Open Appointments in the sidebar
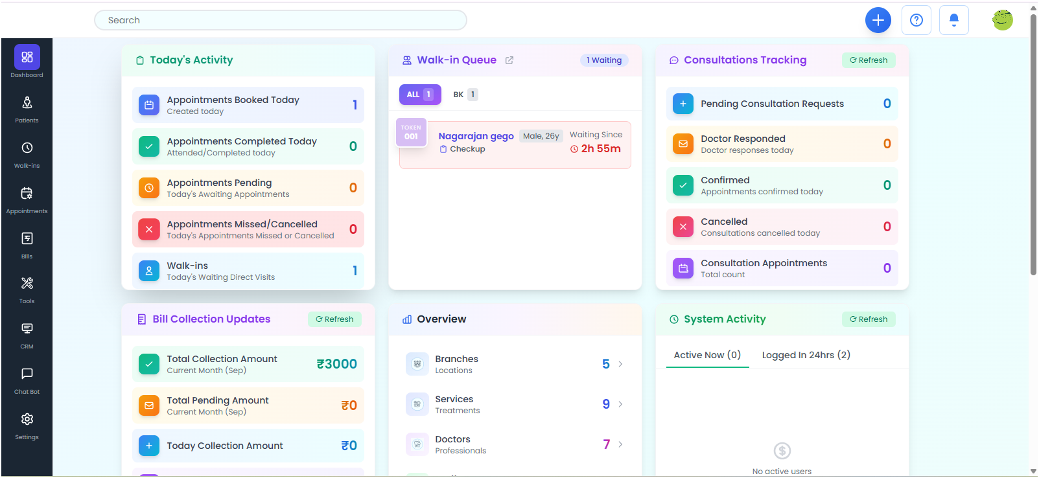 (27, 199)
